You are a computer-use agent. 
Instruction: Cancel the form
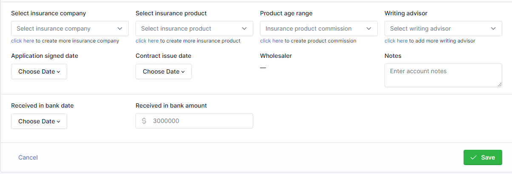(28, 157)
